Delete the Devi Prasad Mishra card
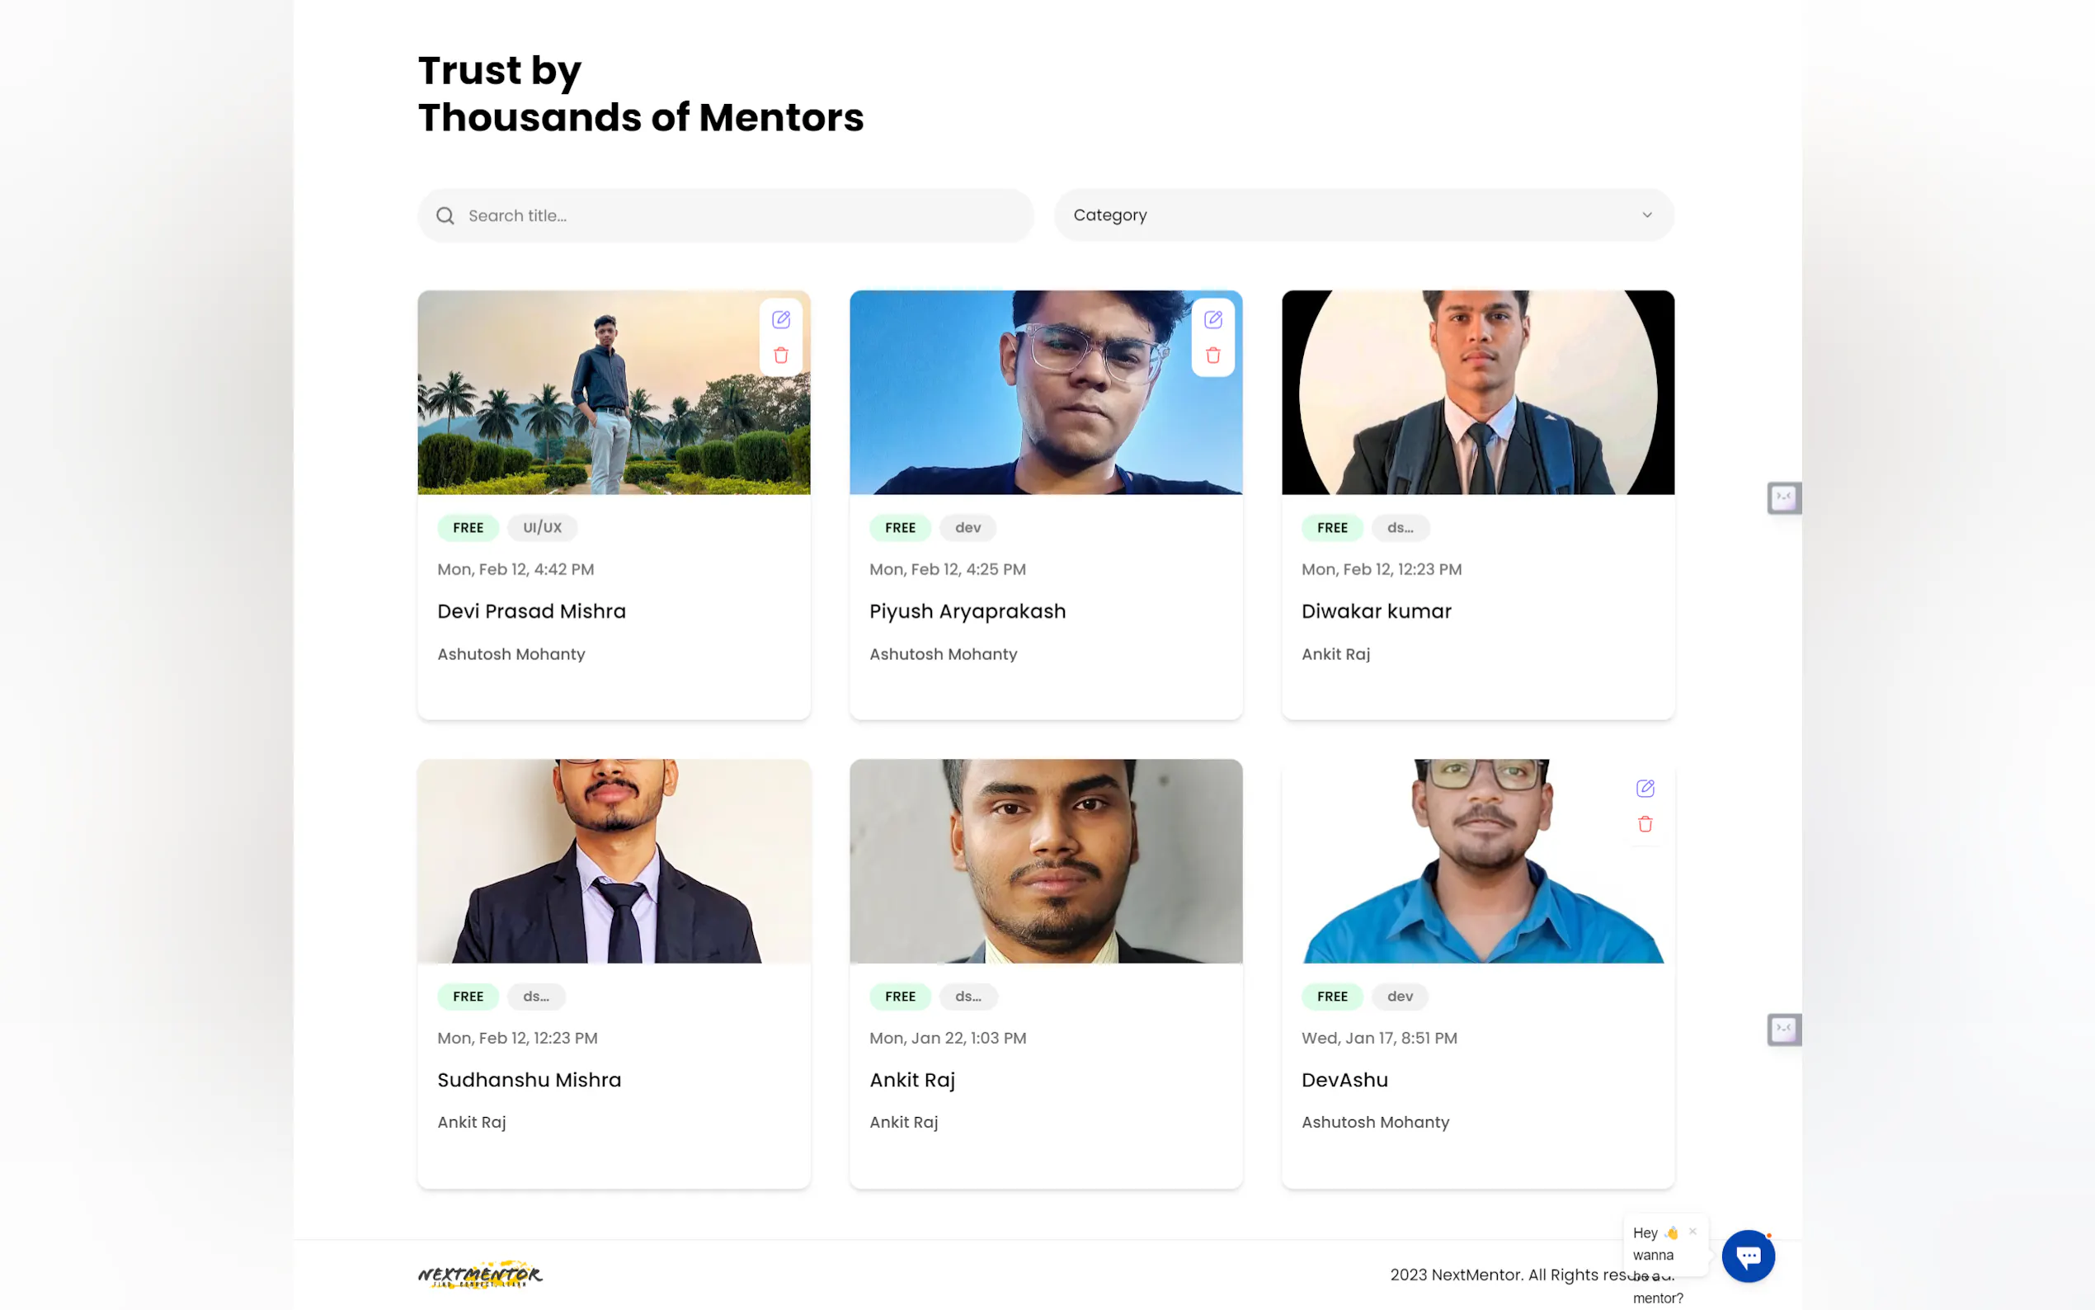Screen dimensions: 2095x1310 coord(780,356)
